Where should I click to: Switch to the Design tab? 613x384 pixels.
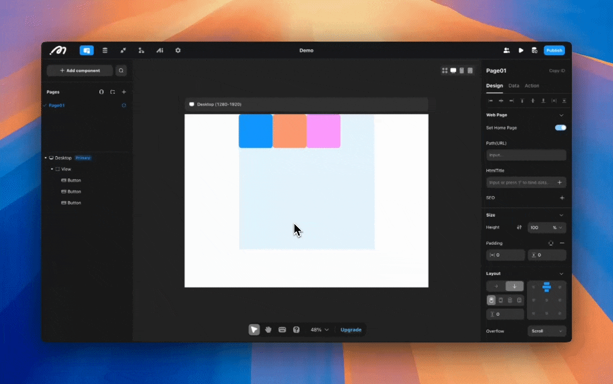click(x=494, y=85)
